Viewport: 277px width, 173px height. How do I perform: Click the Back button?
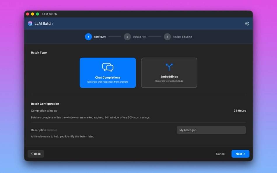pyautogui.click(x=36, y=154)
